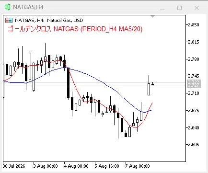Close the NATGAS,H4 chart window
Viewport: 208px width, 173px height.
pos(196,8)
